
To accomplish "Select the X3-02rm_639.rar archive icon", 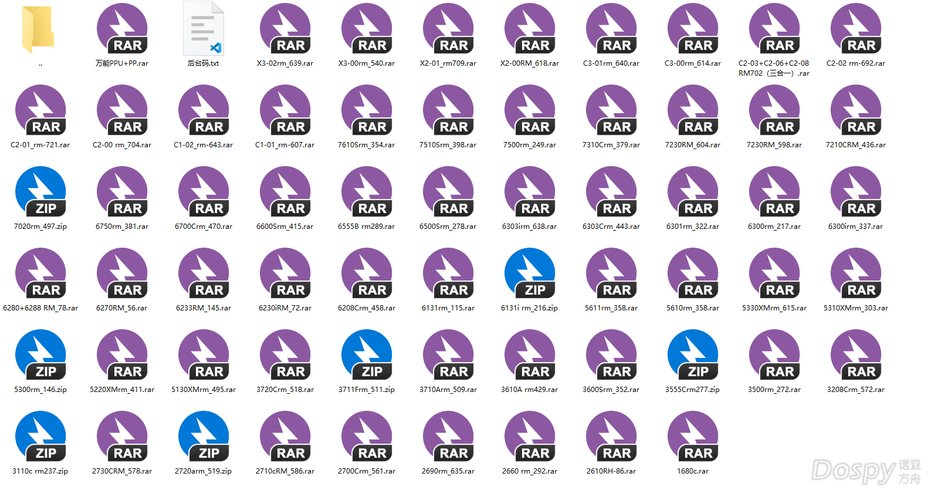I will [285, 28].
